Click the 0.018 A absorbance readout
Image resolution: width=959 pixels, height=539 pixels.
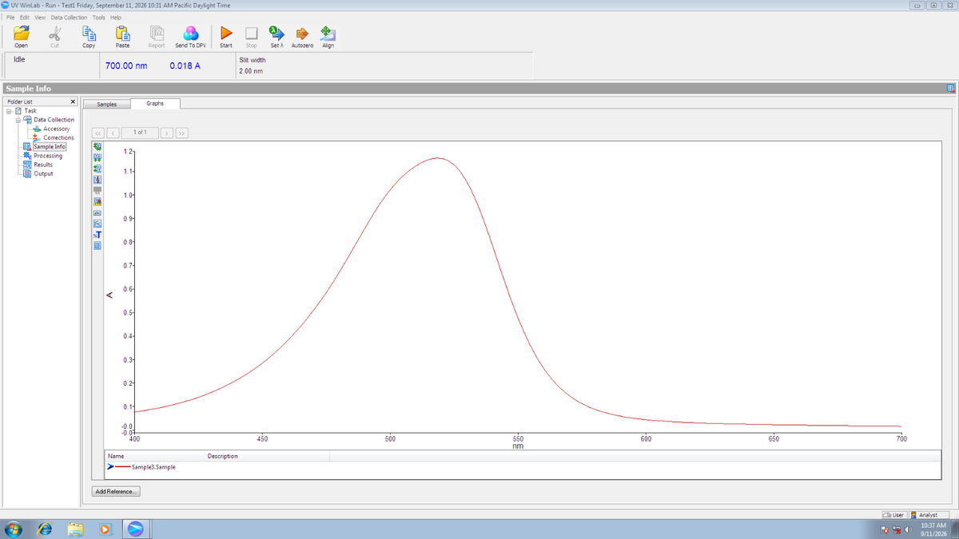[x=185, y=65]
